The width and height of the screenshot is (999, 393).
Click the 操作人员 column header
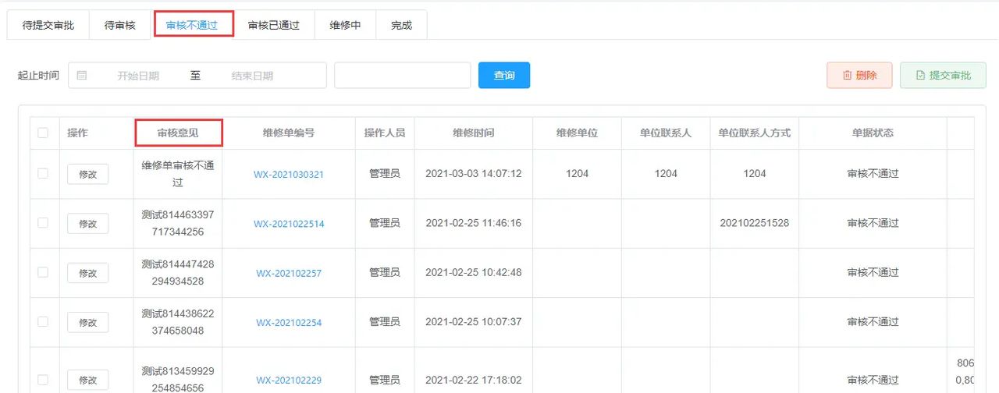(385, 133)
